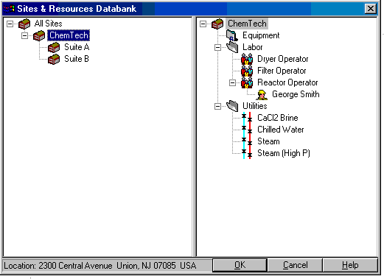Close the Sites & Resources Databank window
Image resolution: width=384 pixels, height=279 pixels.
tap(371, 9)
